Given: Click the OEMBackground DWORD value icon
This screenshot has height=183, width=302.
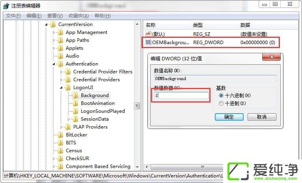Looking at the screenshot, I should click(x=148, y=42).
